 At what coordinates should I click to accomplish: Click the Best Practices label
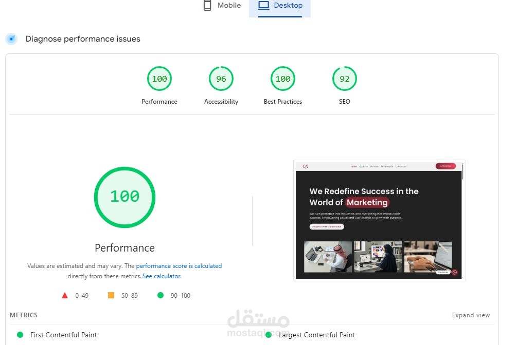coord(283,102)
